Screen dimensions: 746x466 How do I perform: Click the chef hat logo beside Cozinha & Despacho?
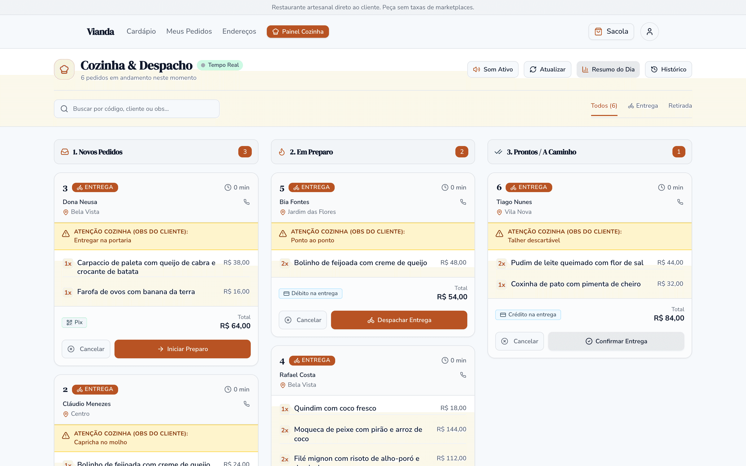click(64, 69)
